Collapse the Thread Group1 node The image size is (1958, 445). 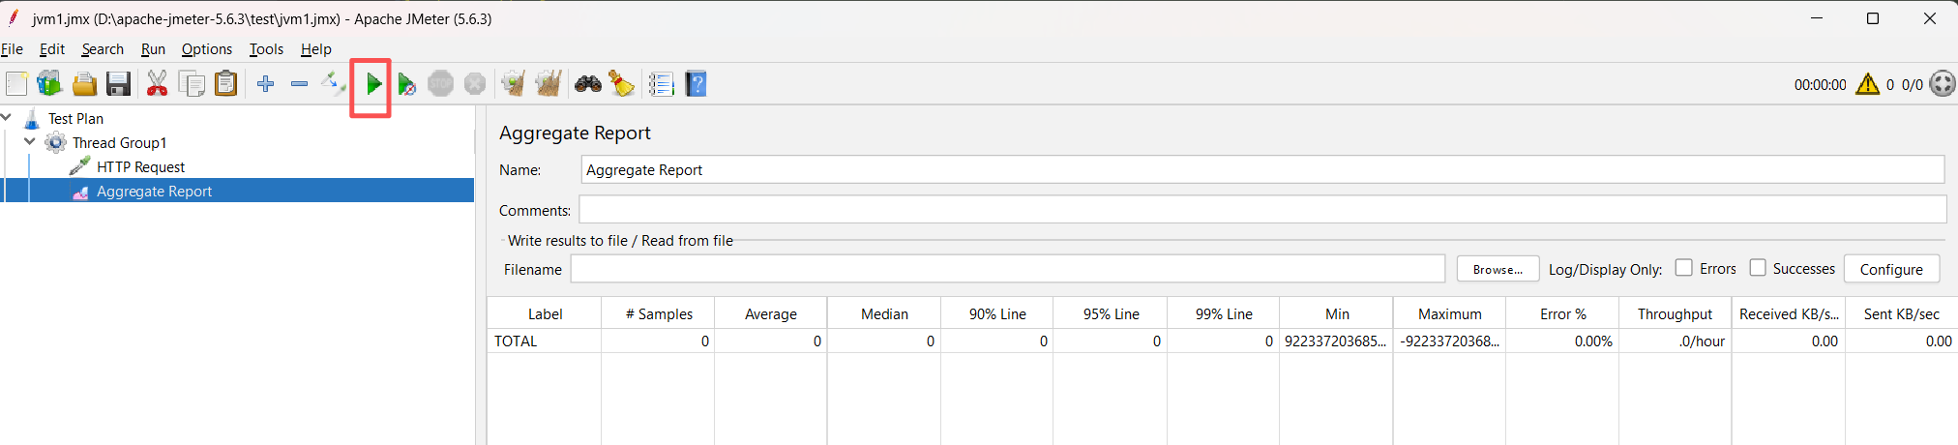30,141
